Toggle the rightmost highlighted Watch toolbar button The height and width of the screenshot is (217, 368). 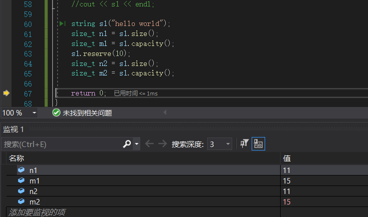[x=259, y=144]
